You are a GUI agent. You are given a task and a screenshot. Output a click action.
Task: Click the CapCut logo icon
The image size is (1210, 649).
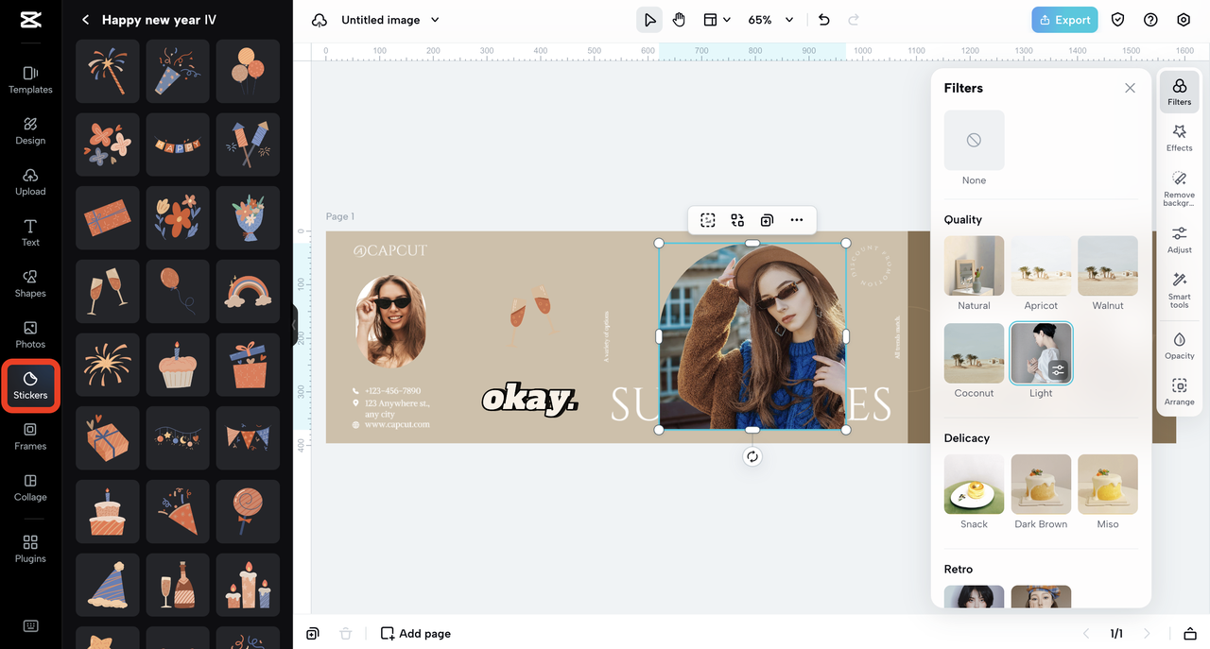click(30, 20)
